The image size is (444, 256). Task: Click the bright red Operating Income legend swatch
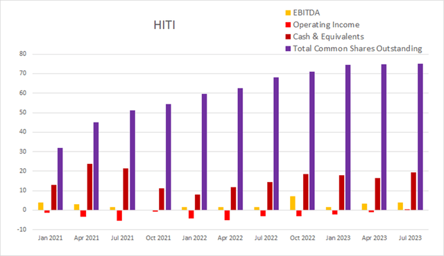[288, 25]
